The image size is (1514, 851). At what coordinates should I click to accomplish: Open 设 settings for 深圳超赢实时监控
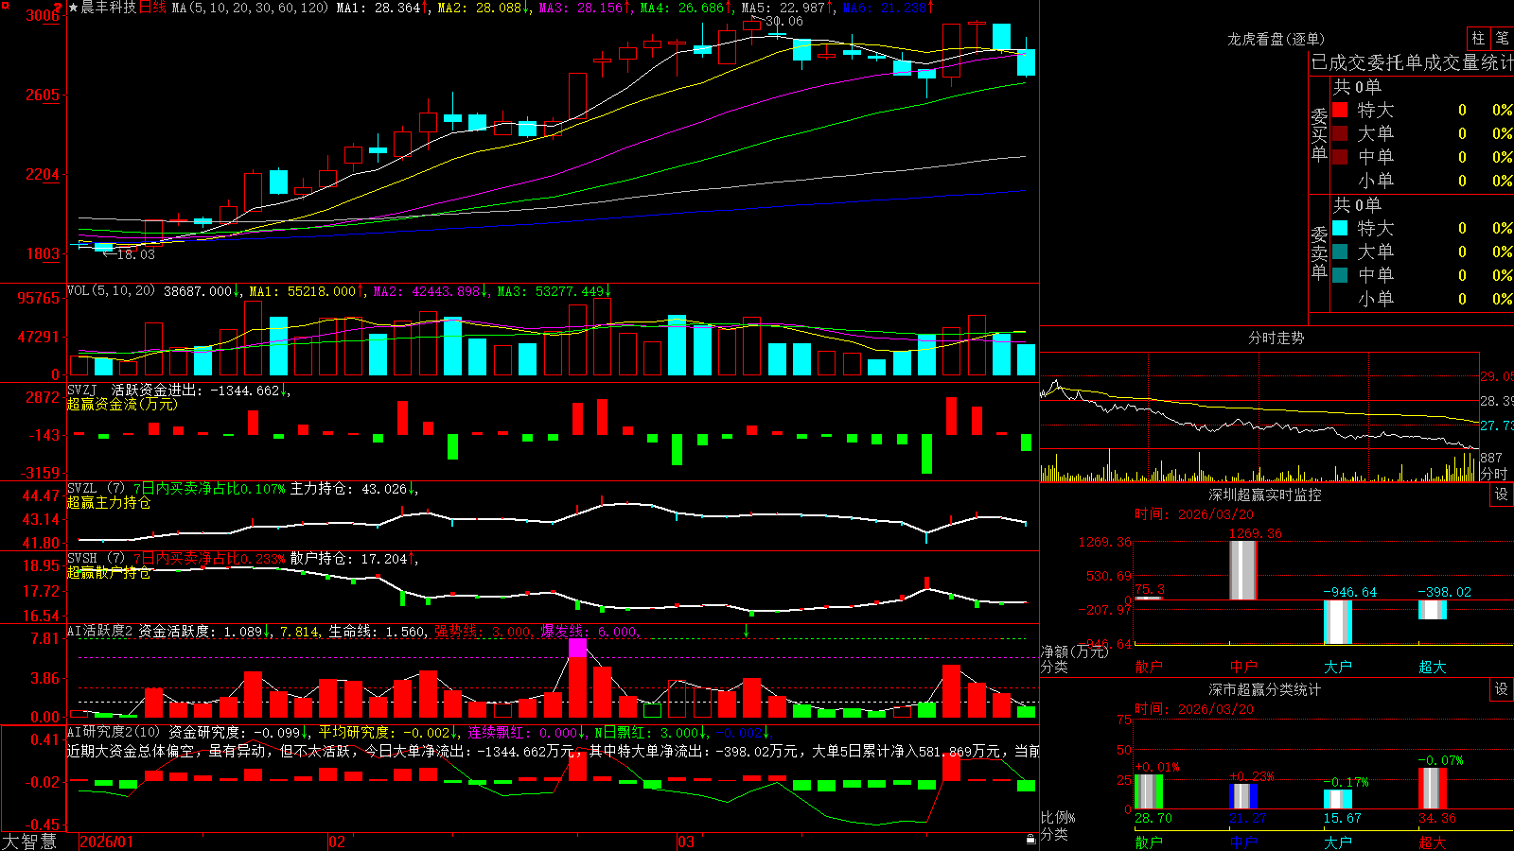[1502, 495]
